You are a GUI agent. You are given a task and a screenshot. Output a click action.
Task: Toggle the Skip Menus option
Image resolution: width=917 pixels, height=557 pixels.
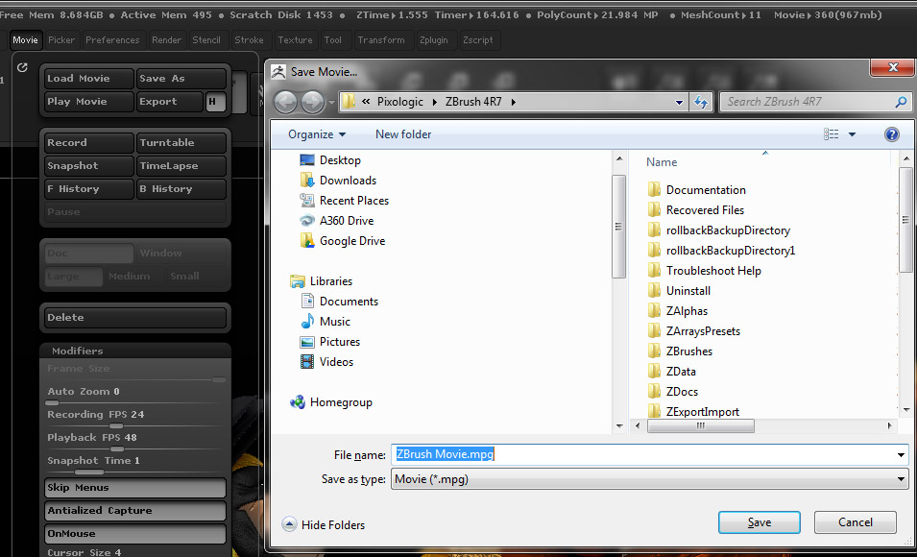135,488
